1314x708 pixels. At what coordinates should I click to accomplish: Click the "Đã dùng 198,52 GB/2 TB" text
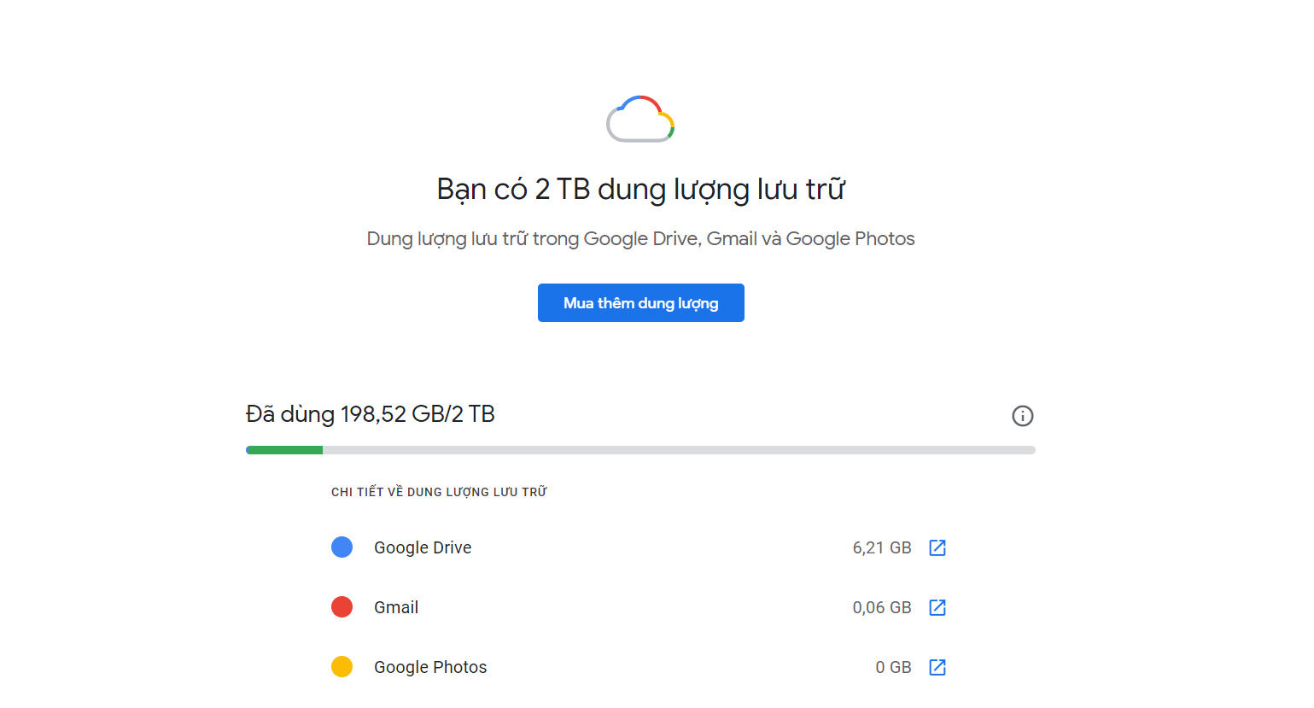click(x=371, y=414)
